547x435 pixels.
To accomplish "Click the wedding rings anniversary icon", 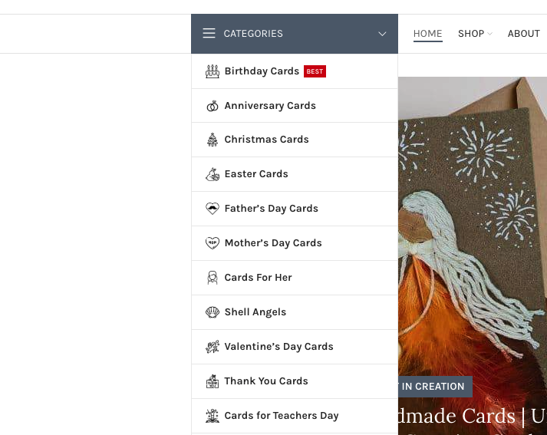I will click(213, 106).
